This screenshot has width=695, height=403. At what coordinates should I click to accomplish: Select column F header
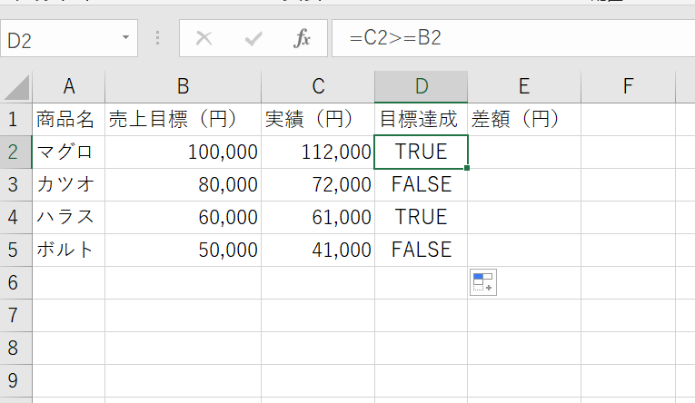[x=627, y=86]
